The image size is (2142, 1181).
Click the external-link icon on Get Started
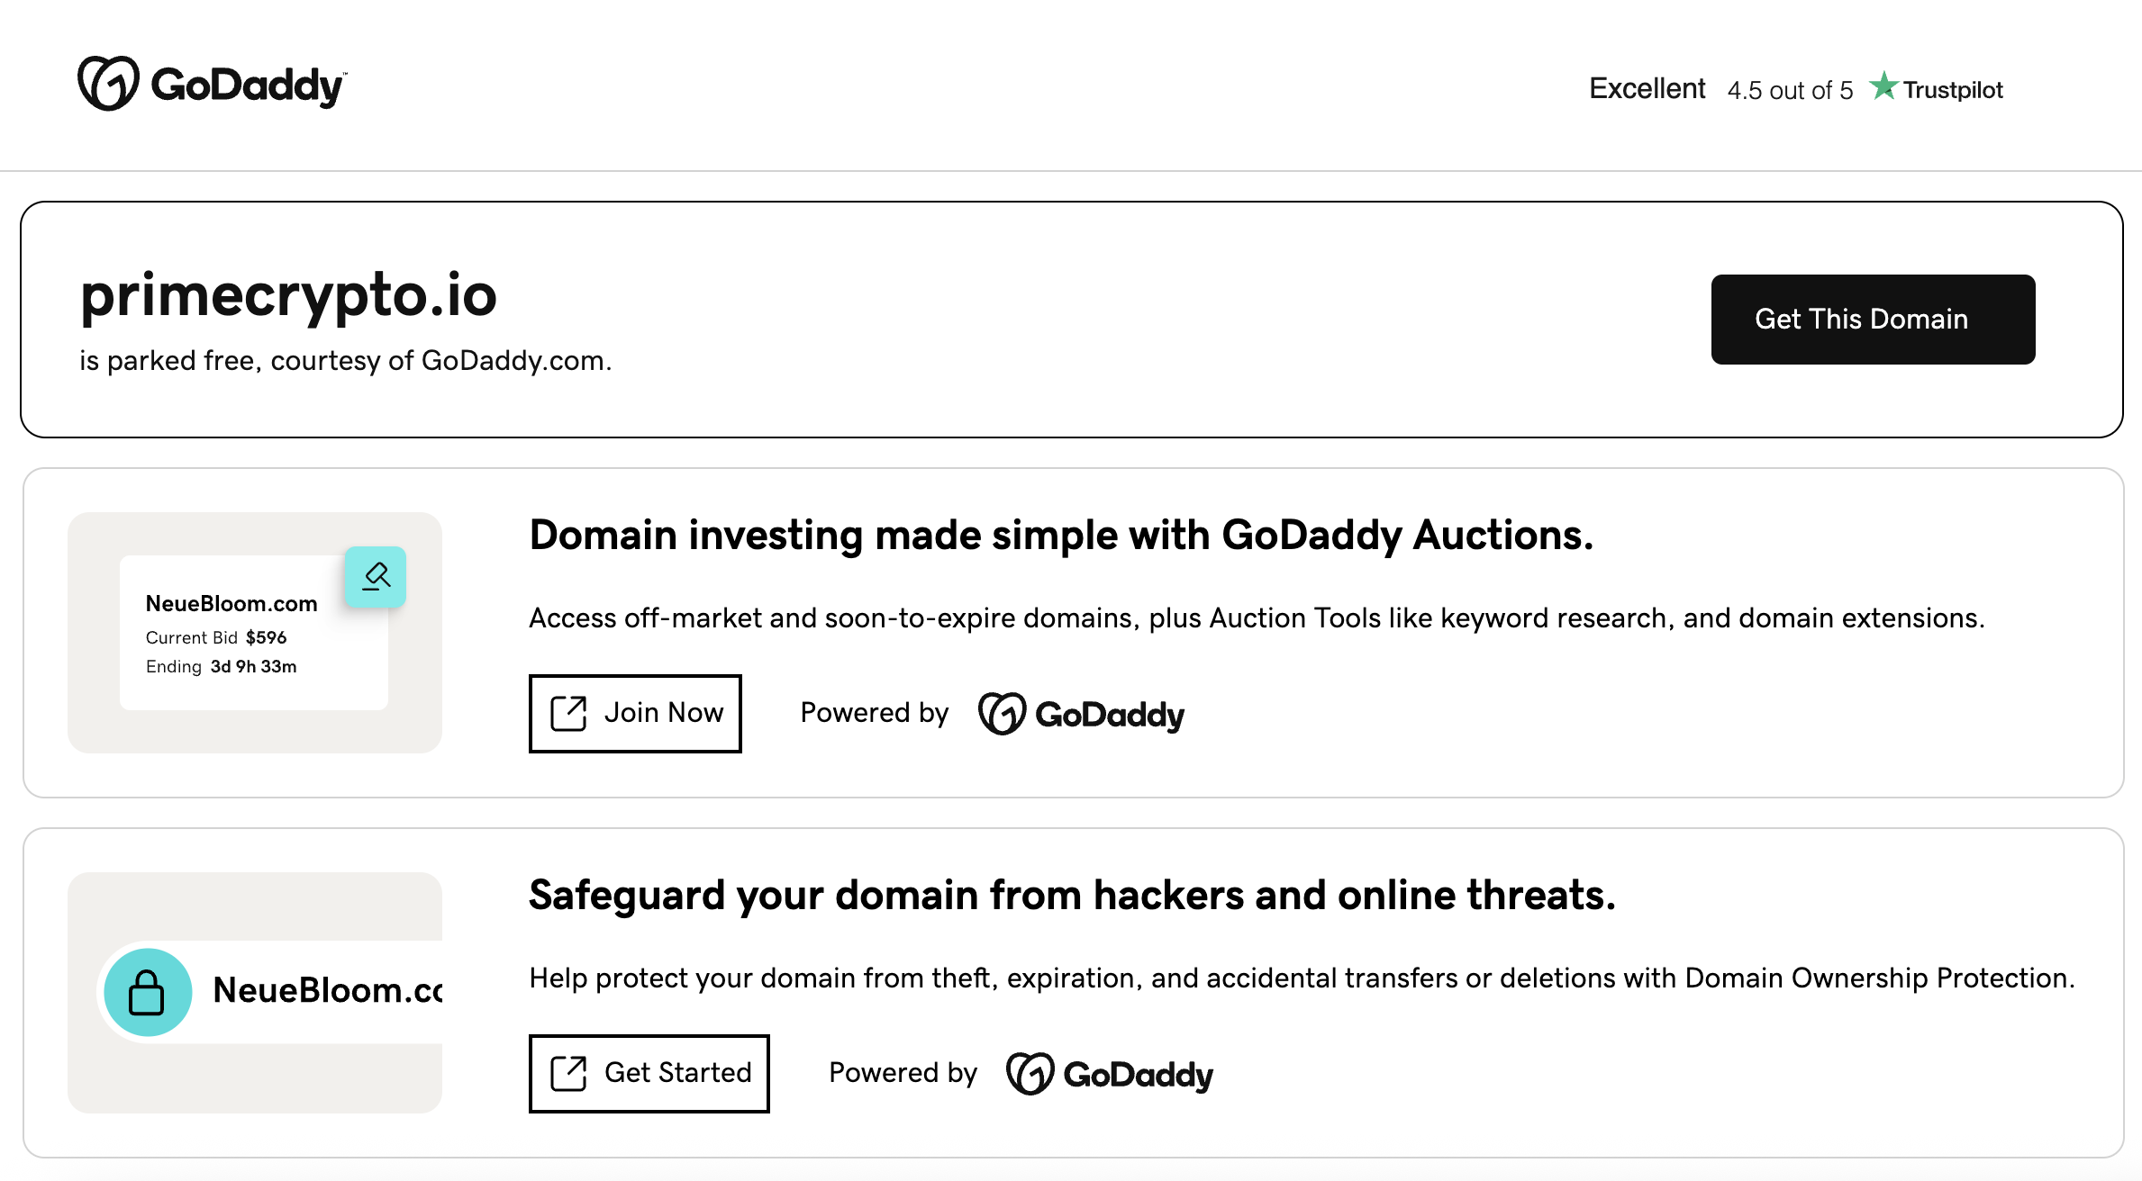(x=568, y=1073)
